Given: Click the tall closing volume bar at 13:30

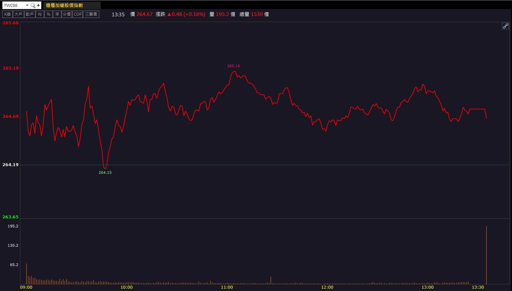Looking at the screenshot, I should (x=486, y=256).
